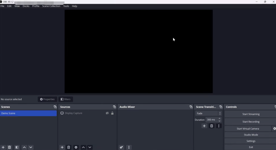276x150 pixels.
Task: Configure virtual camera gear icon
Action: (274, 129)
